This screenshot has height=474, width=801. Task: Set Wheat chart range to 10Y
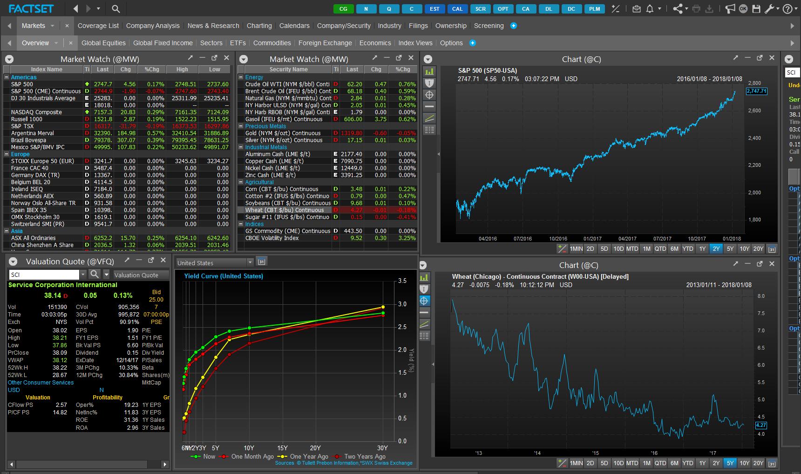click(x=744, y=463)
